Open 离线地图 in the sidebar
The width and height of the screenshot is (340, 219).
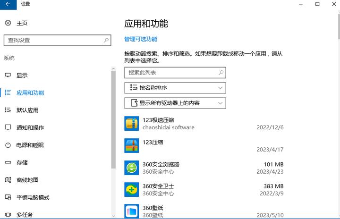click(x=27, y=180)
